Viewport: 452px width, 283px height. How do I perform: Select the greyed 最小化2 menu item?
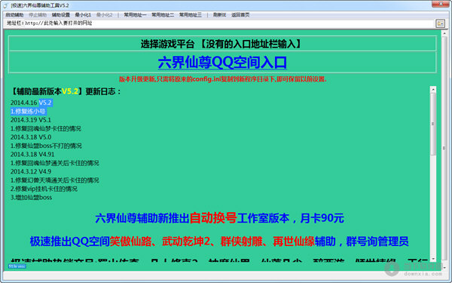105,15
